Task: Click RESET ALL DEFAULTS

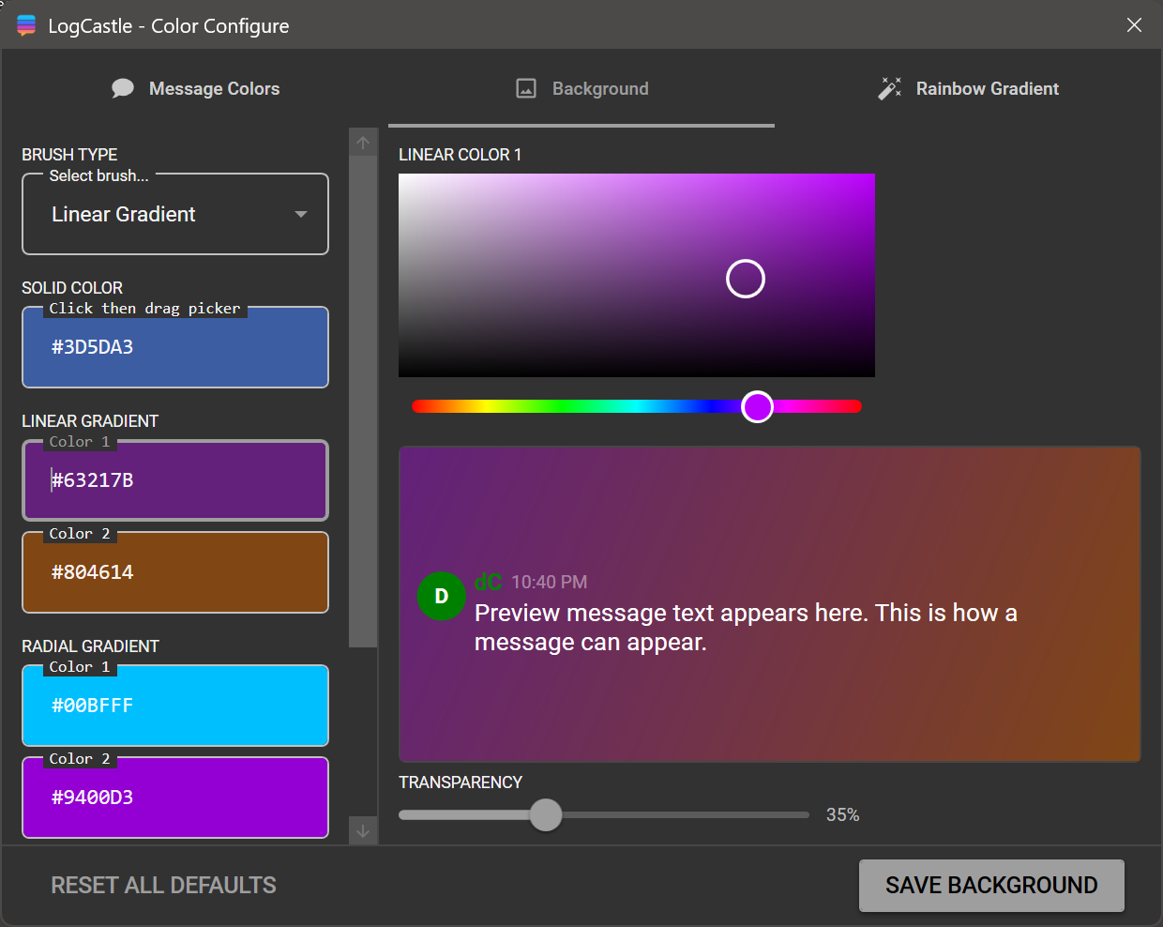Action: (x=163, y=884)
